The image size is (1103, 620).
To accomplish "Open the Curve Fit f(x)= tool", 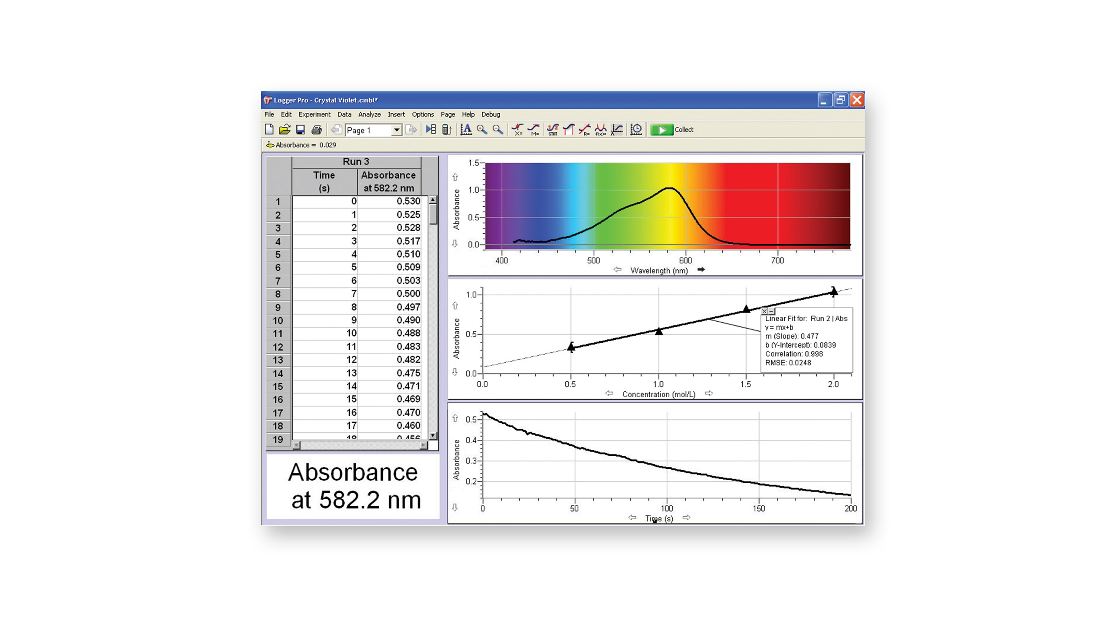I will pyautogui.click(x=600, y=130).
